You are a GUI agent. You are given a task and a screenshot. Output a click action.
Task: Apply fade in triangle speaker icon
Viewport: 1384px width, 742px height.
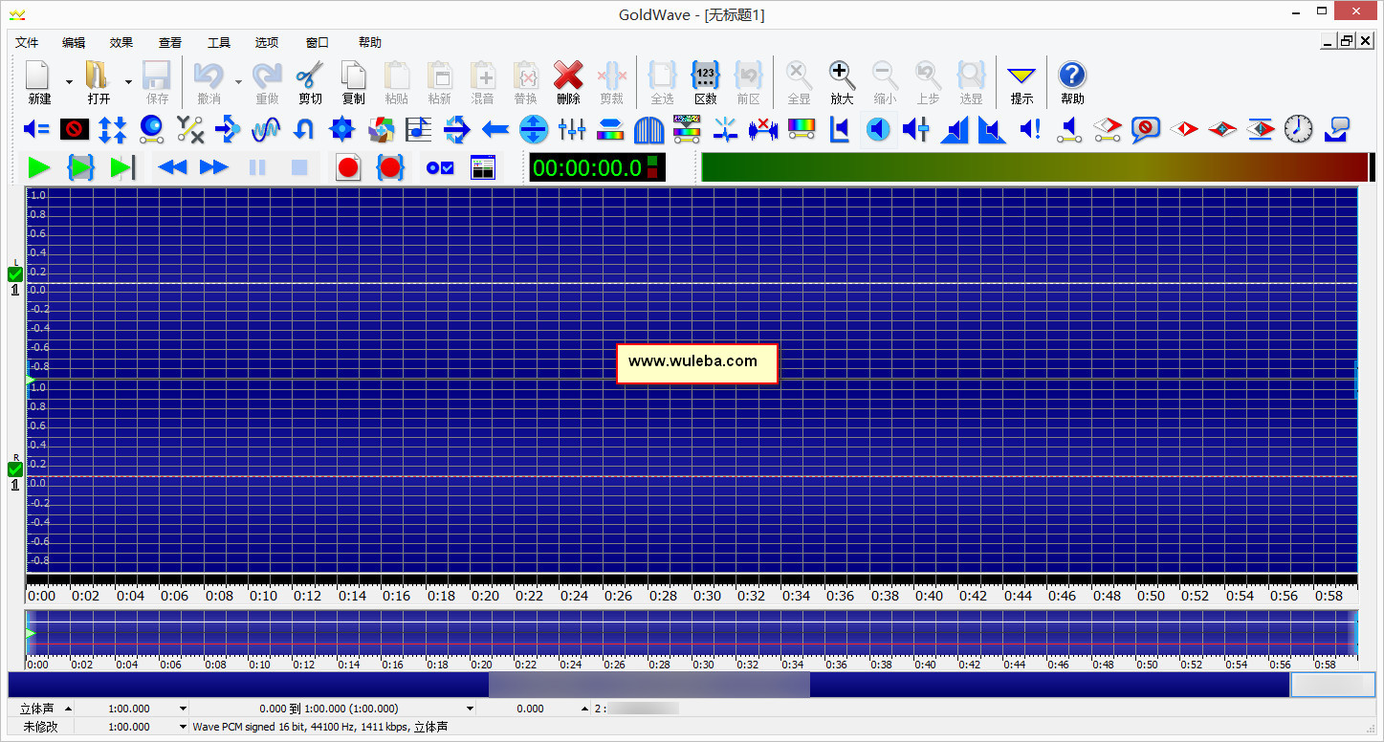[x=954, y=129]
